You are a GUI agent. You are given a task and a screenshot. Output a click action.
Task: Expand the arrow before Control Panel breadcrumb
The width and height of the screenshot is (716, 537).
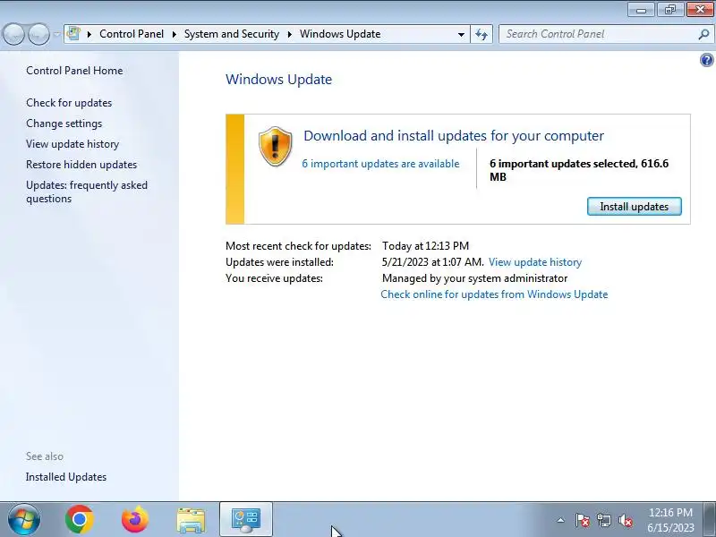pyautogui.click(x=89, y=34)
